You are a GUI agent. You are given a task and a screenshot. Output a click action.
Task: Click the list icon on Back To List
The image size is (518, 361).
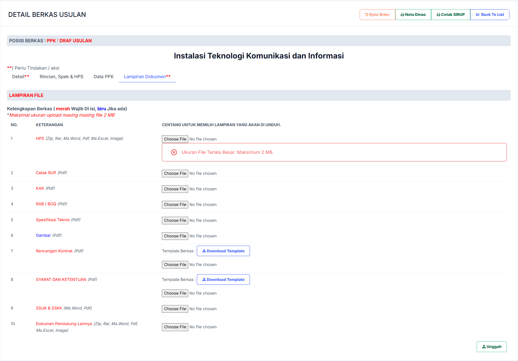(478, 15)
